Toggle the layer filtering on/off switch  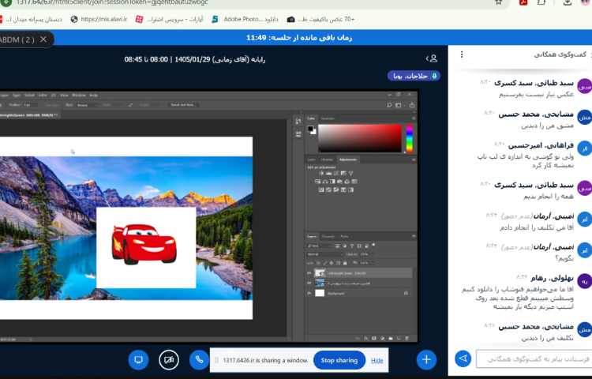click(373, 245)
